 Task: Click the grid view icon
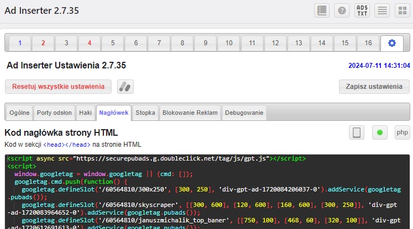(402, 10)
